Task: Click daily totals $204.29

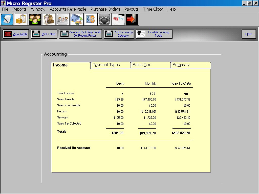Action: [x=117, y=133]
